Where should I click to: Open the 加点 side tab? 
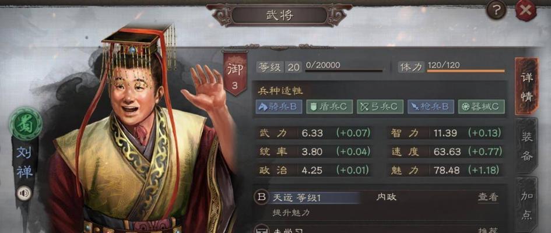pyautogui.click(x=527, y=205)
